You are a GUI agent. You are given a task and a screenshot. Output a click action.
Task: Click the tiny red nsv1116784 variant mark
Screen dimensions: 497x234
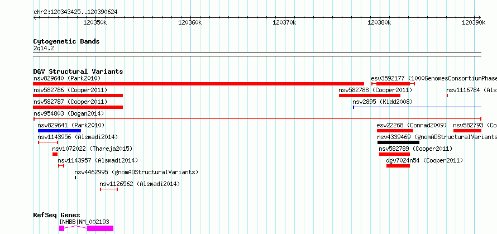pos(447,95)
